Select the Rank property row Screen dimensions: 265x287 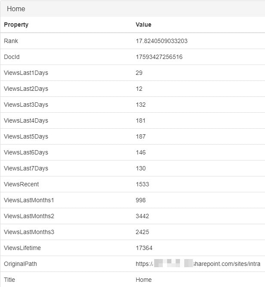pyautogui.click(x=11, y=41)
